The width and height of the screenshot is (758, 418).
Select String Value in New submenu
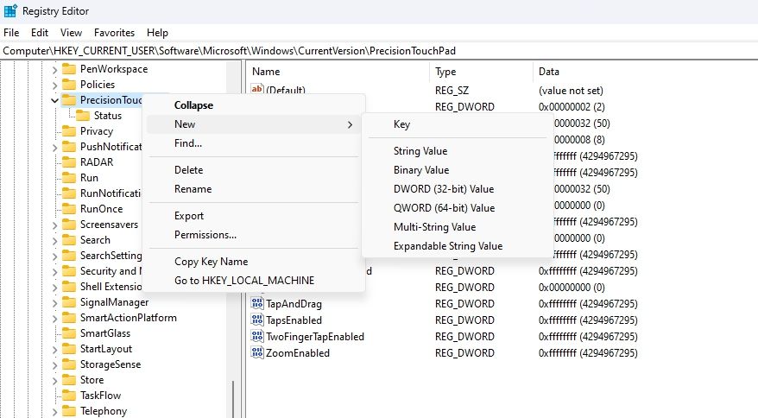click(420, 151)
